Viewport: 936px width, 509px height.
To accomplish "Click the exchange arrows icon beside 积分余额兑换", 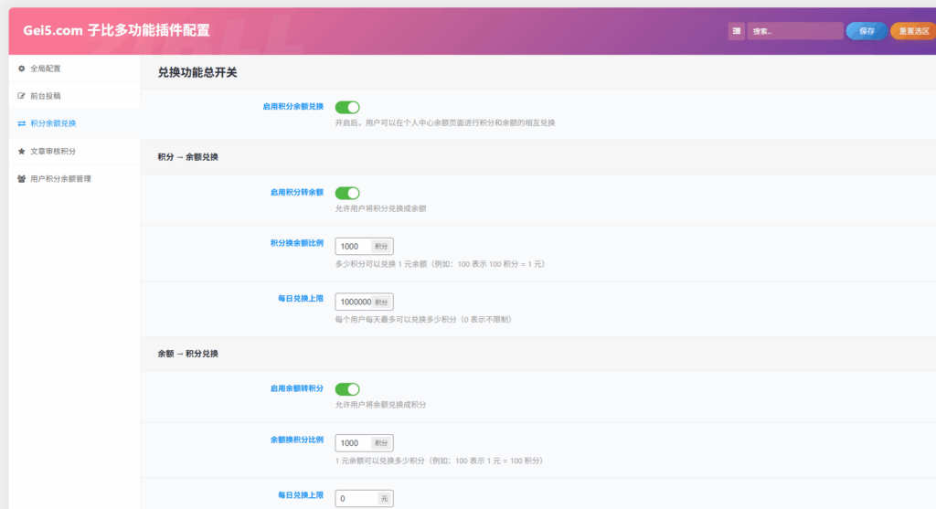I will click(x=22, y=123).
